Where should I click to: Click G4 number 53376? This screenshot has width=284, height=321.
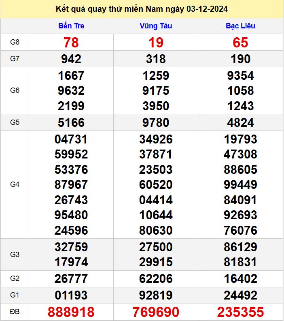click(71, 170)
